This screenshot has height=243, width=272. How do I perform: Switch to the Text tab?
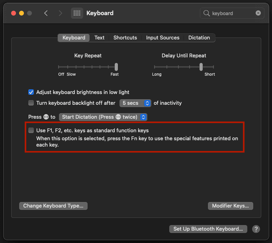click(99, 38)
